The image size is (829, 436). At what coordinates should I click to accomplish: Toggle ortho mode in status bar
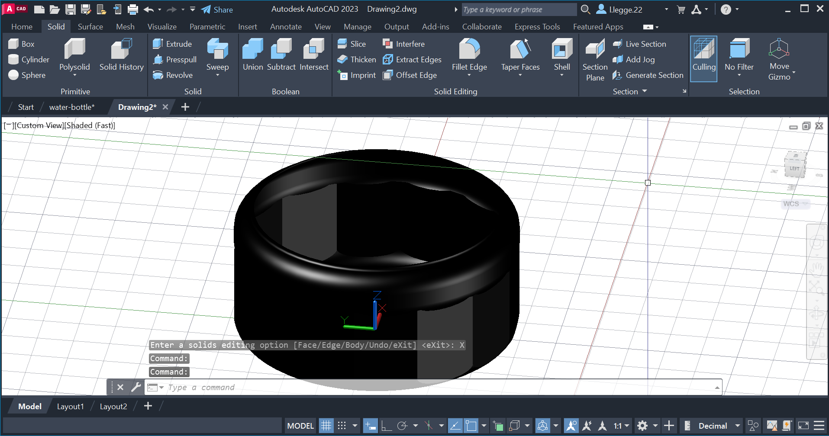tap(386, 426)
